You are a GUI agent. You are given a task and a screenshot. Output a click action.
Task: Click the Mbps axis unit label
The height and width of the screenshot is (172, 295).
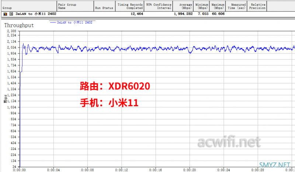point(5,98)
